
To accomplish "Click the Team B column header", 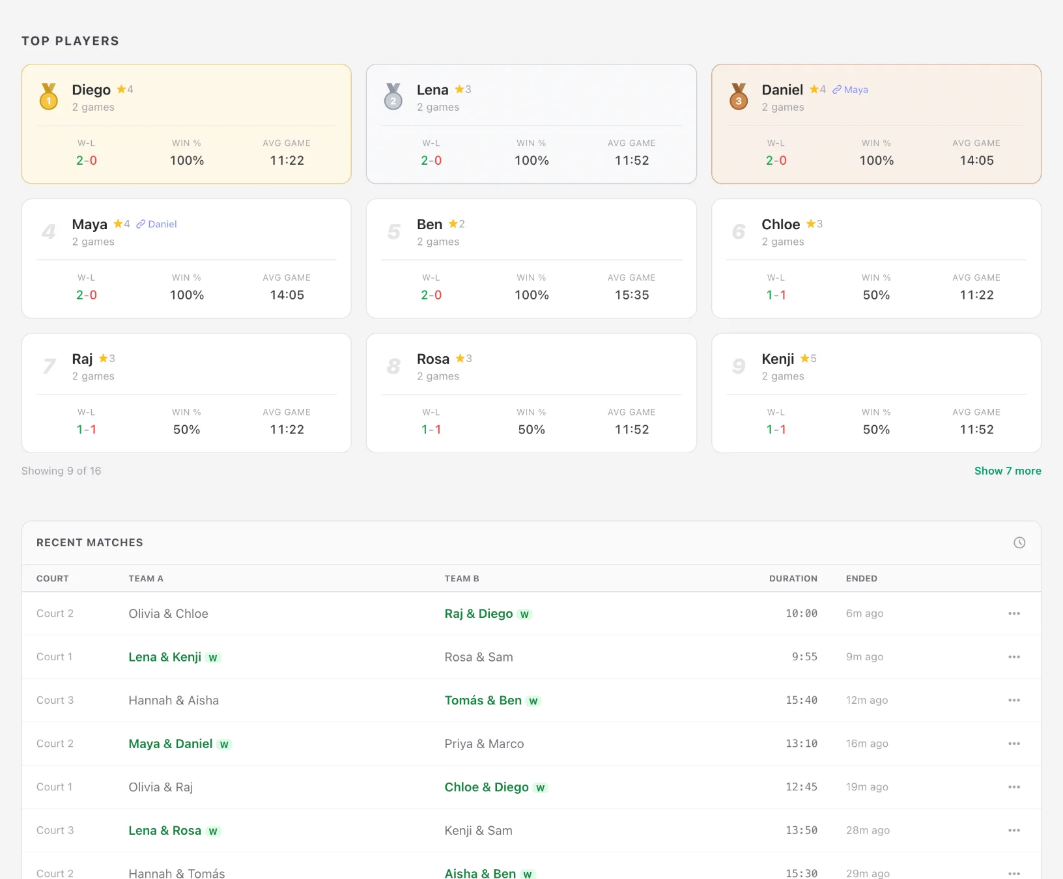I will point(462,578).
